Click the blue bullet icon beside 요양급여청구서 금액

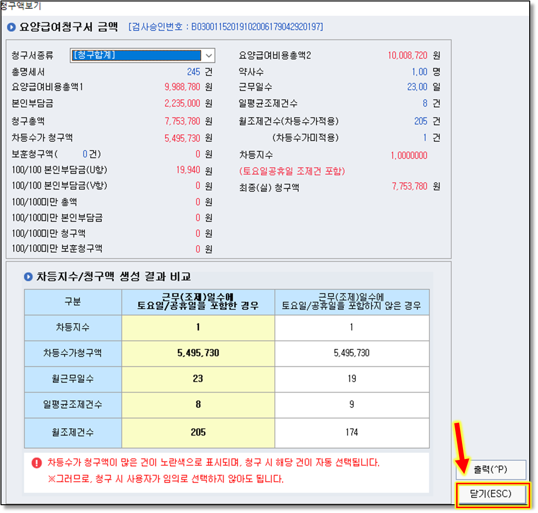click(x=11, y=27)
